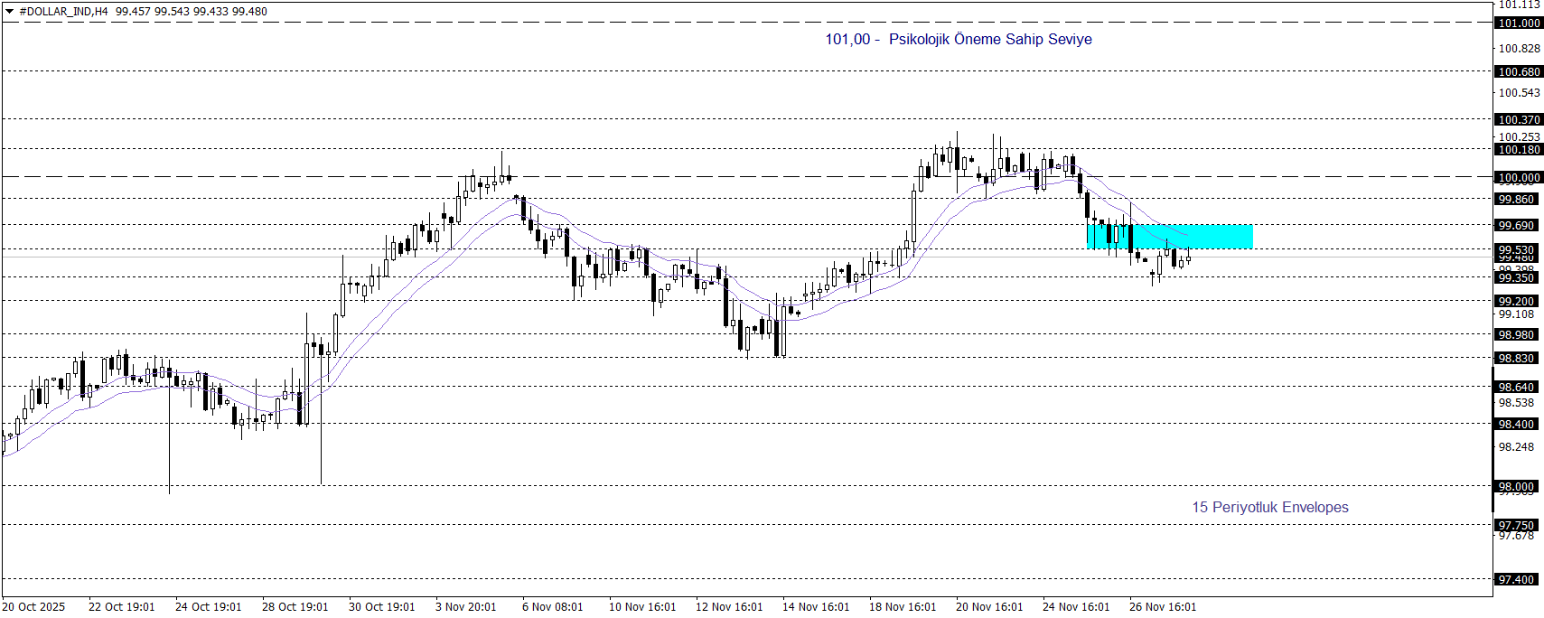
Task: Select the #DOLLAR_IND,H4 chart title text
Action: tap(63, 12)
